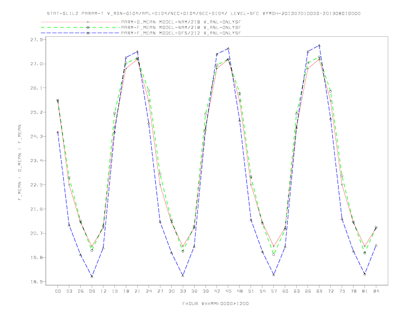Click x-axis forecast hour label 21
410x317 pixels.
click(137, 291)
